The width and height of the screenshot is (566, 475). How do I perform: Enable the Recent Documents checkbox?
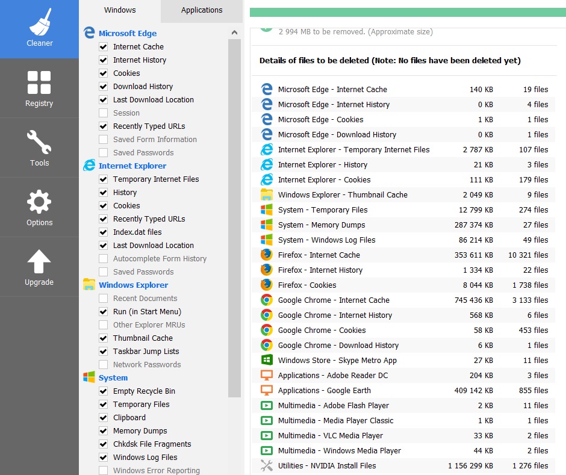[103, 299]
